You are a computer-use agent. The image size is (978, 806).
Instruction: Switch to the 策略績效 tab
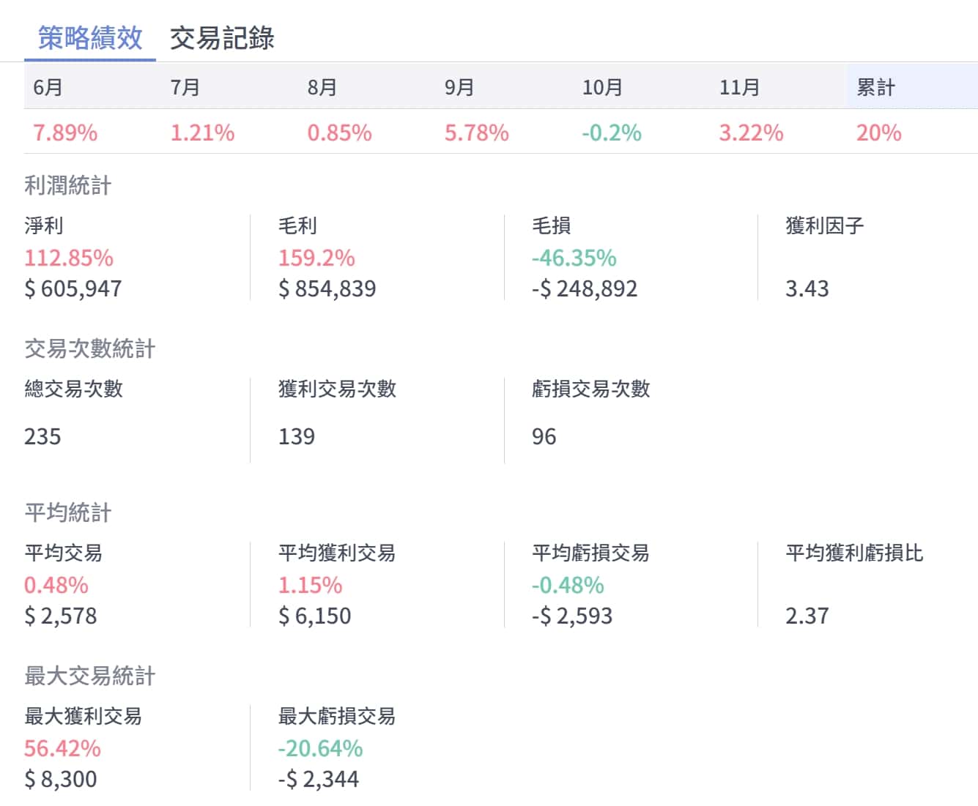click(90, 38)
